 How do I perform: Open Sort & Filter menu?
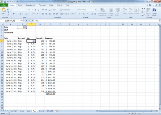coord(148,12)
